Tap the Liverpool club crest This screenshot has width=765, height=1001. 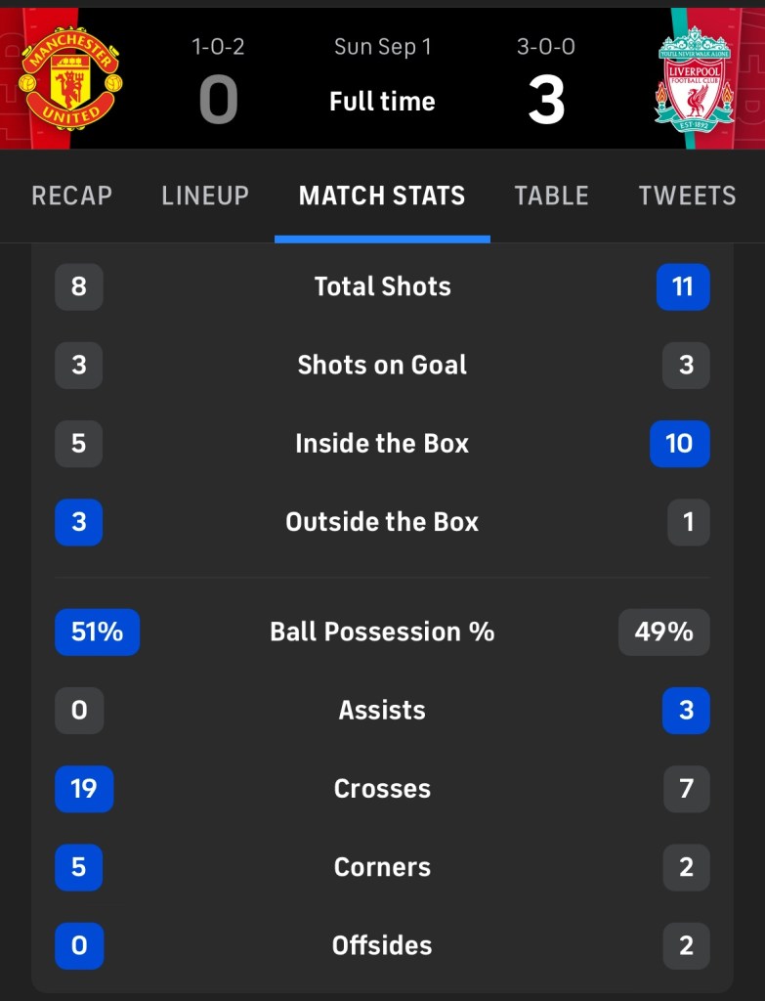click(695, 80)
